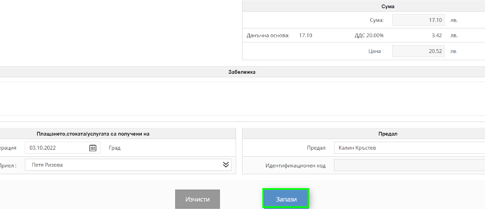This screenshot has height=209, width=485.
Task: Click the Цена field showing 20.52
Action: [x=418, y=51]
